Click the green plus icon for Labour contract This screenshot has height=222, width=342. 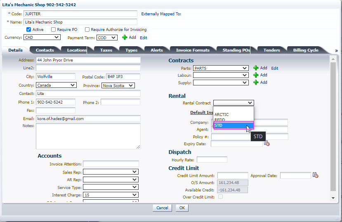[x=256, y=75]
